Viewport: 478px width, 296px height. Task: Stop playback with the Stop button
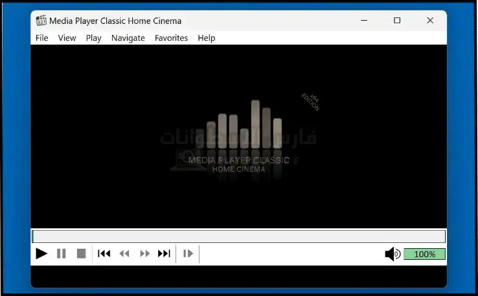pyautogui.click(x=81, y=254)
